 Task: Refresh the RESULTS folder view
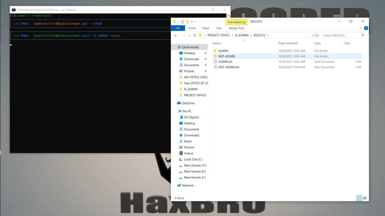click(317, 35)
